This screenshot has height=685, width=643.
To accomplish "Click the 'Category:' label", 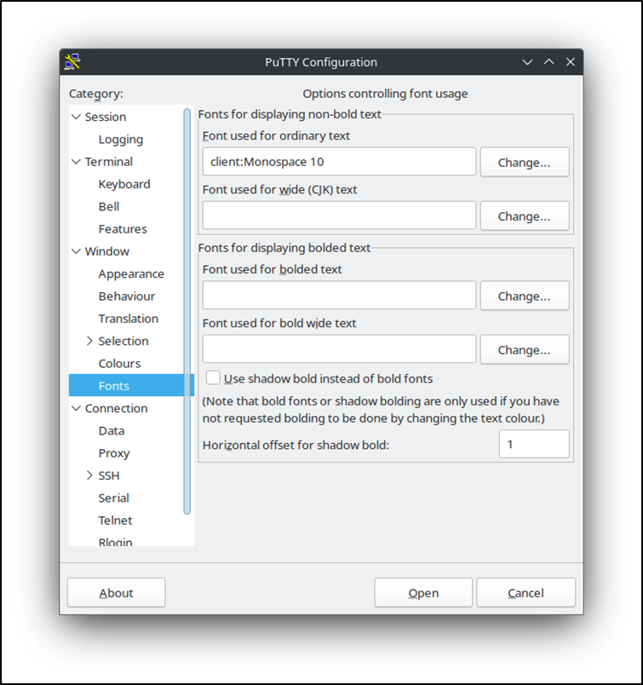I will point(96,94).
